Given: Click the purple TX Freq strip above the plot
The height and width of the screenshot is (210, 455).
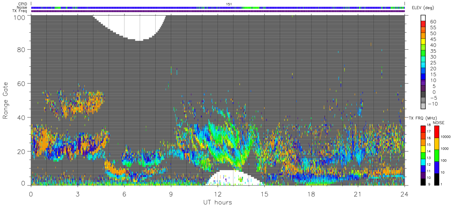Looking at the screenshot, I should click(x=218, y=11).
